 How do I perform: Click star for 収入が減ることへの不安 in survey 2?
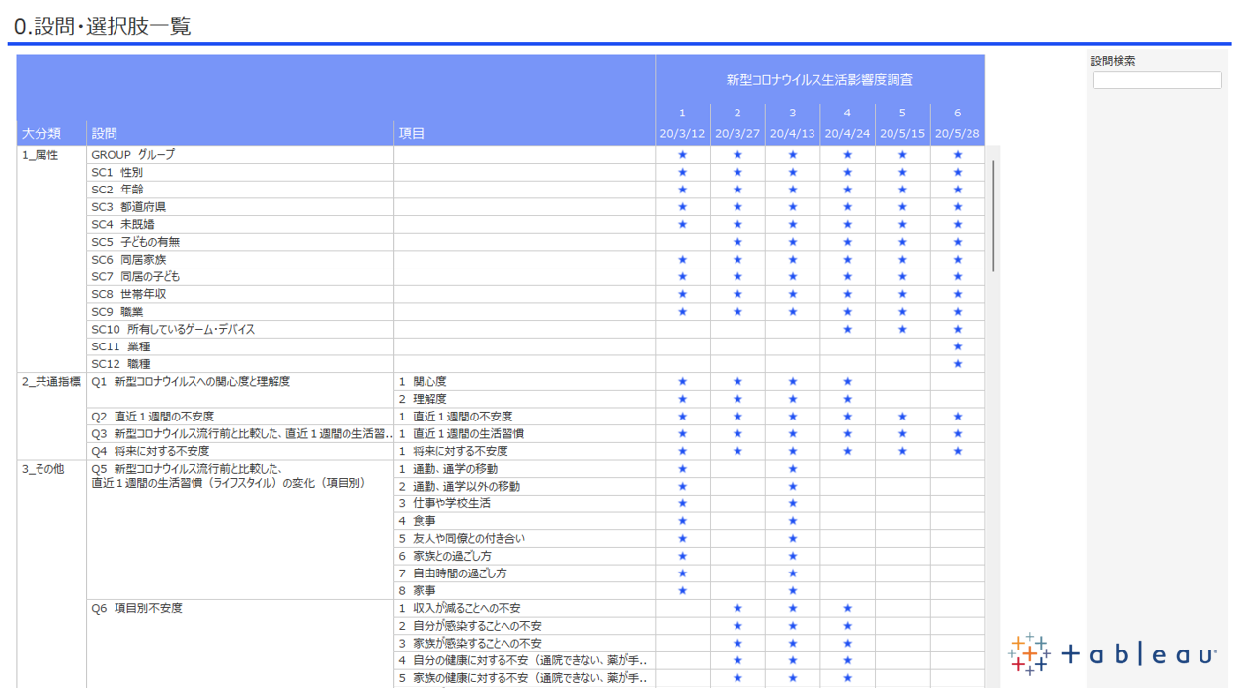click(x=737, y=609)
